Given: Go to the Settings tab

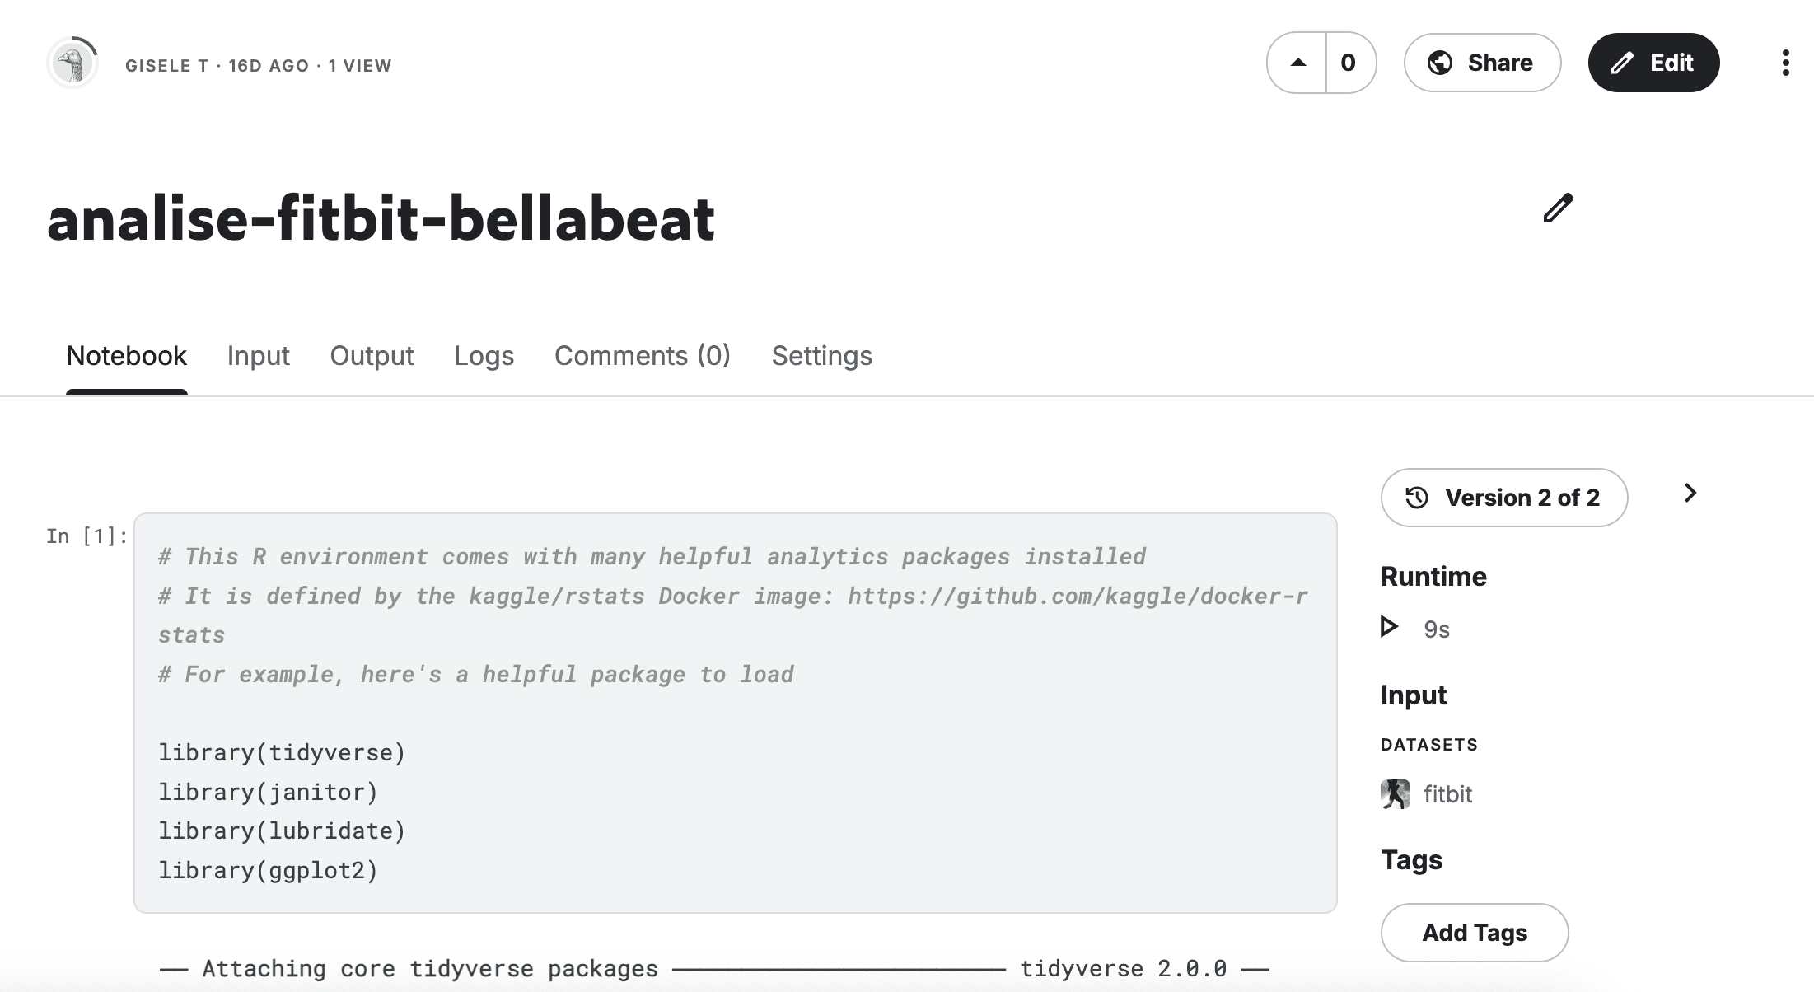Looking at the screenshot, I should (x=821, y=356).
